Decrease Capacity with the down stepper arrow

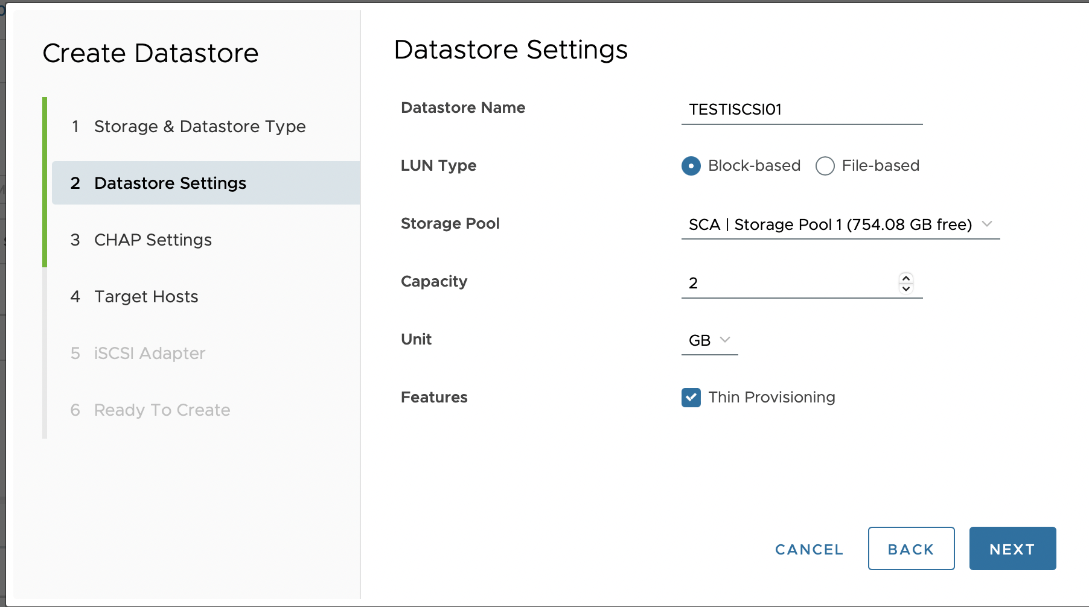(905, 288)
